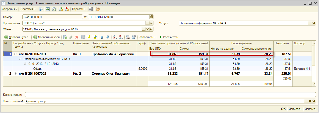Click the 5,0000 tariff cell
The image size is (319, 113).
(x=142, y=69)
